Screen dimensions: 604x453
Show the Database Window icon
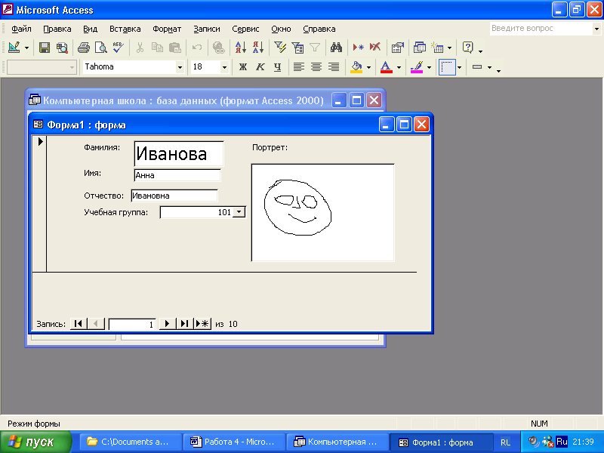pyautogui.click(x=420, y=48)
